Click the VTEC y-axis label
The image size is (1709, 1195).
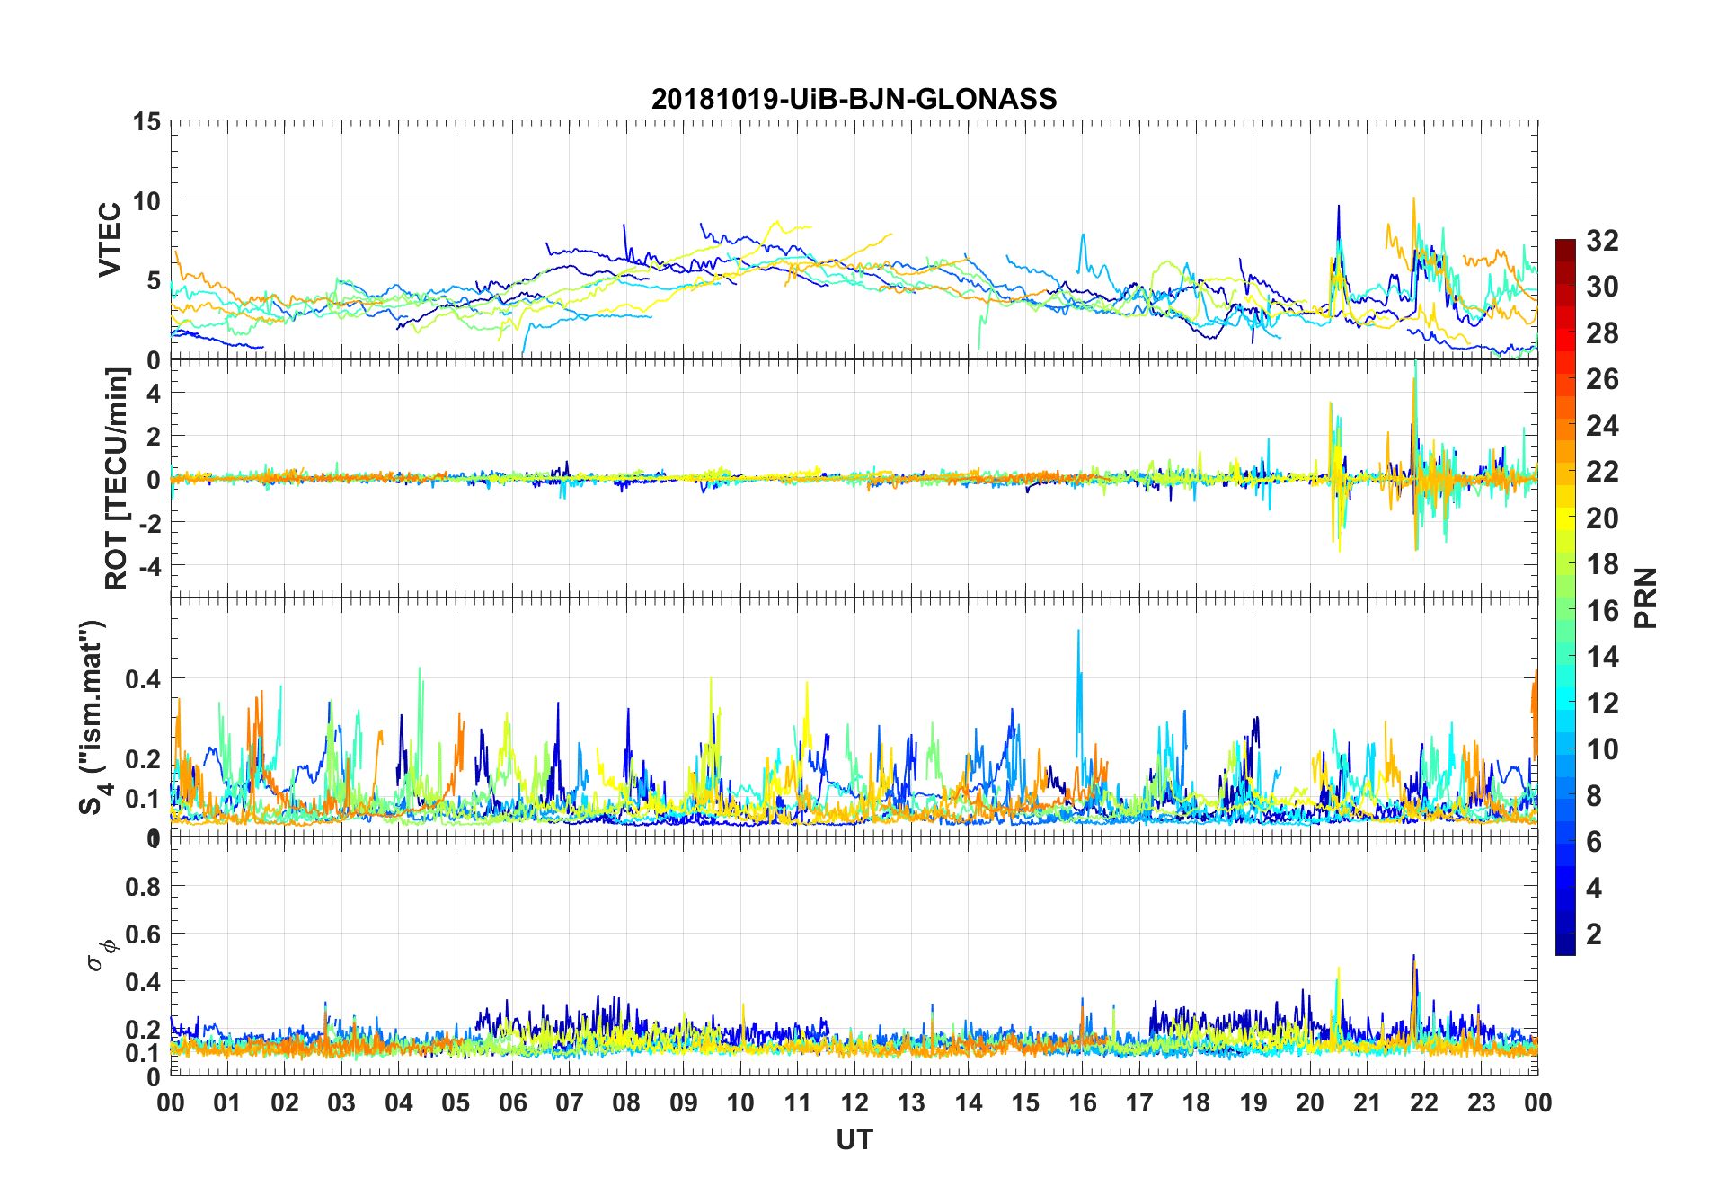click(x=109, y=240)
